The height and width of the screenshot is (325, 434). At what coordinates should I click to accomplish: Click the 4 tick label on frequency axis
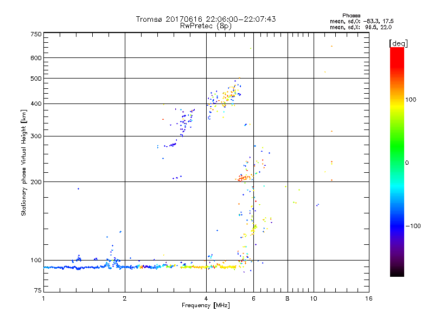pyautogui.click(x=206, y=298)
